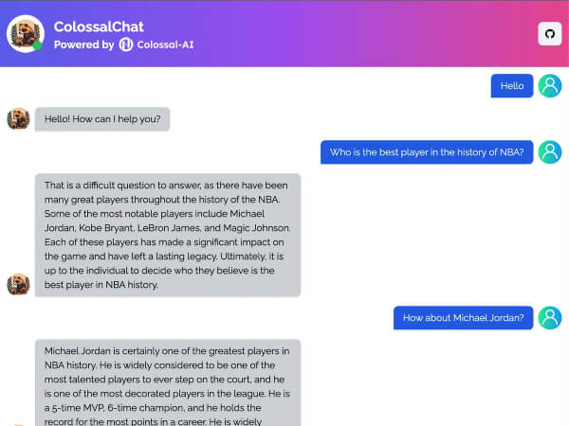Click the Colossal-AI logo icon
569x426 pixels.
(x=126, y=44)
